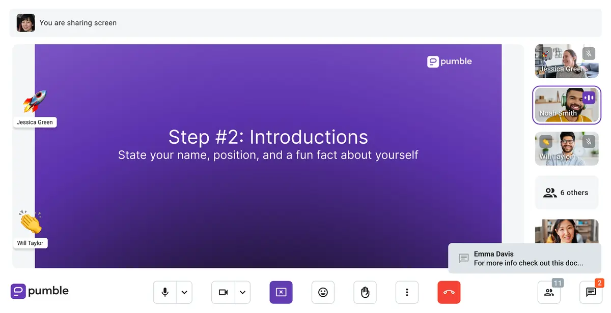Viewport: 611px width, 313px height.
Task: Click Will Taylor's mute indicator
Action: tap(589, 141)
